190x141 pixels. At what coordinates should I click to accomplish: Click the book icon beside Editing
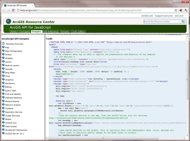[x=3, y=87]
